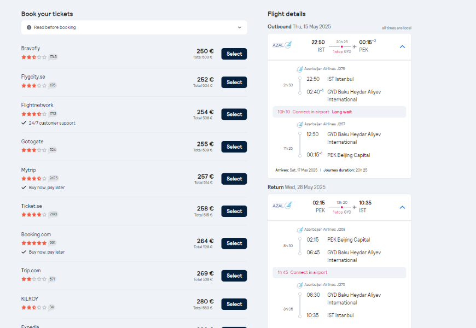Click the 10h 10 Connect in airport banner

[339, 112]
